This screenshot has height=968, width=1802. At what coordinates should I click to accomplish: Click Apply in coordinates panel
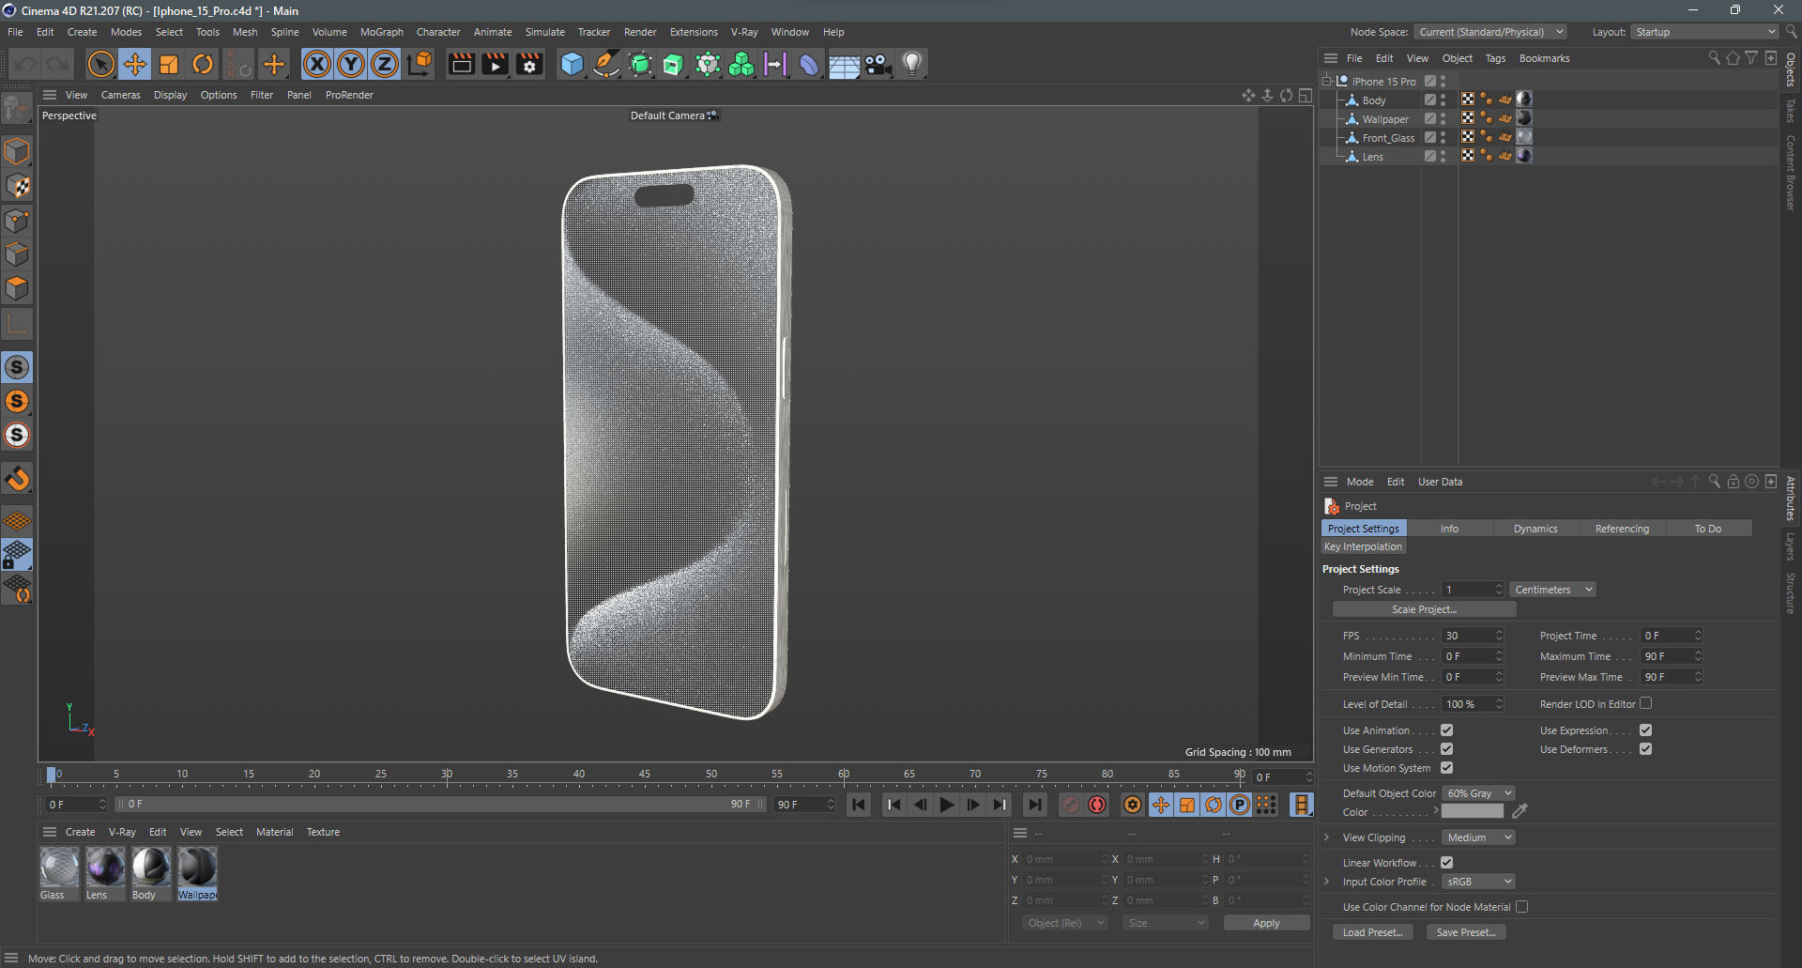coord(1266,923)
